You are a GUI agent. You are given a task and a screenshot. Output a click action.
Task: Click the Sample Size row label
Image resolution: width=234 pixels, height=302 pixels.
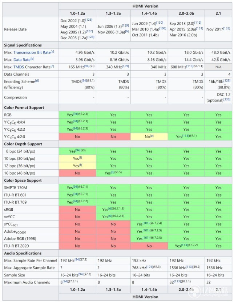coord(15,275)
